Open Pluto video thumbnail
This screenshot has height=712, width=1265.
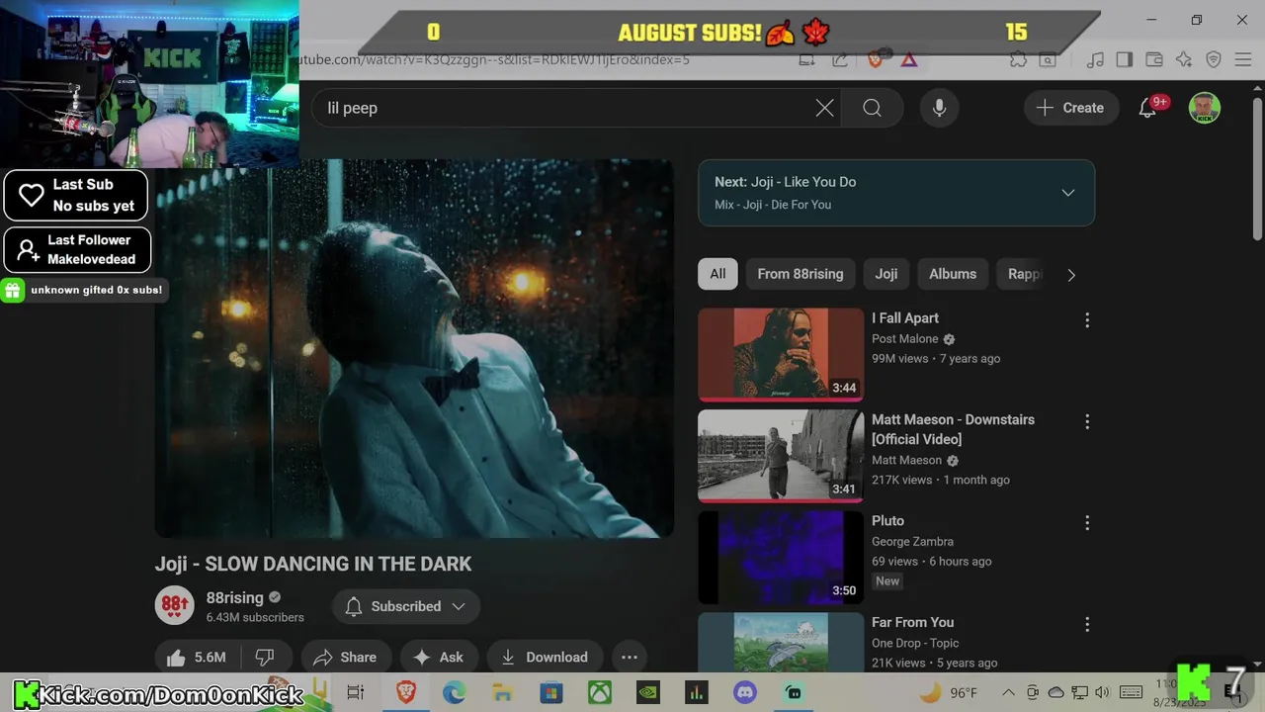click(x=781, y=558)
